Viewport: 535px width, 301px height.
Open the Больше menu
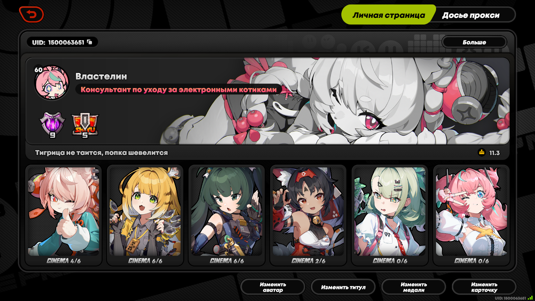(474, 42)
